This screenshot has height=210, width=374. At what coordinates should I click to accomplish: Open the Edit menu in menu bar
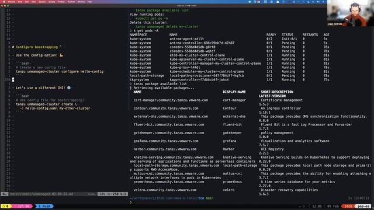coord(27,2)
